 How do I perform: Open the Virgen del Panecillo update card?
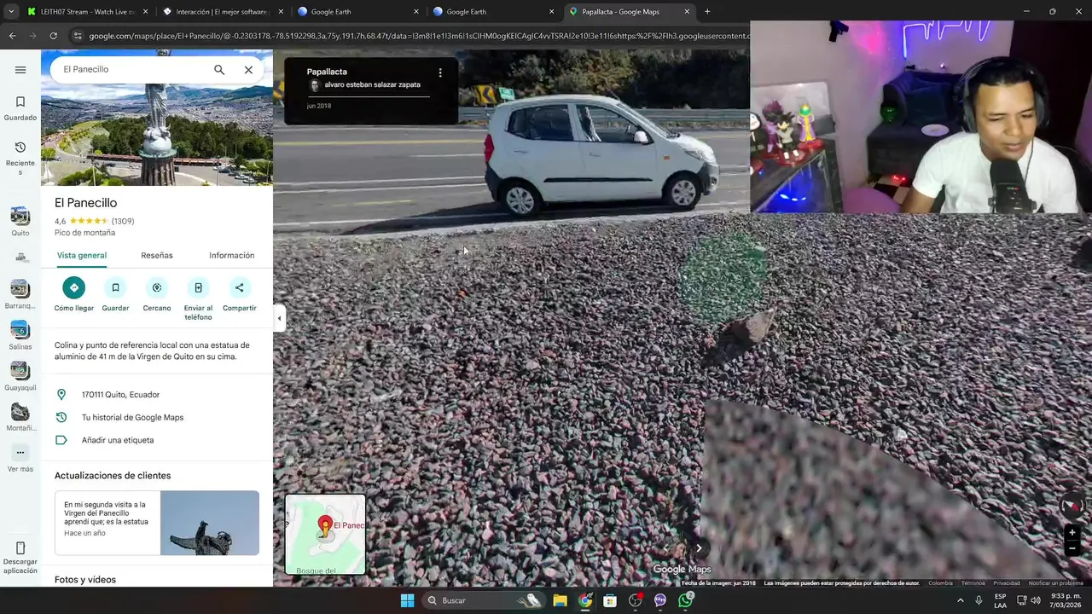coord(157,523)
